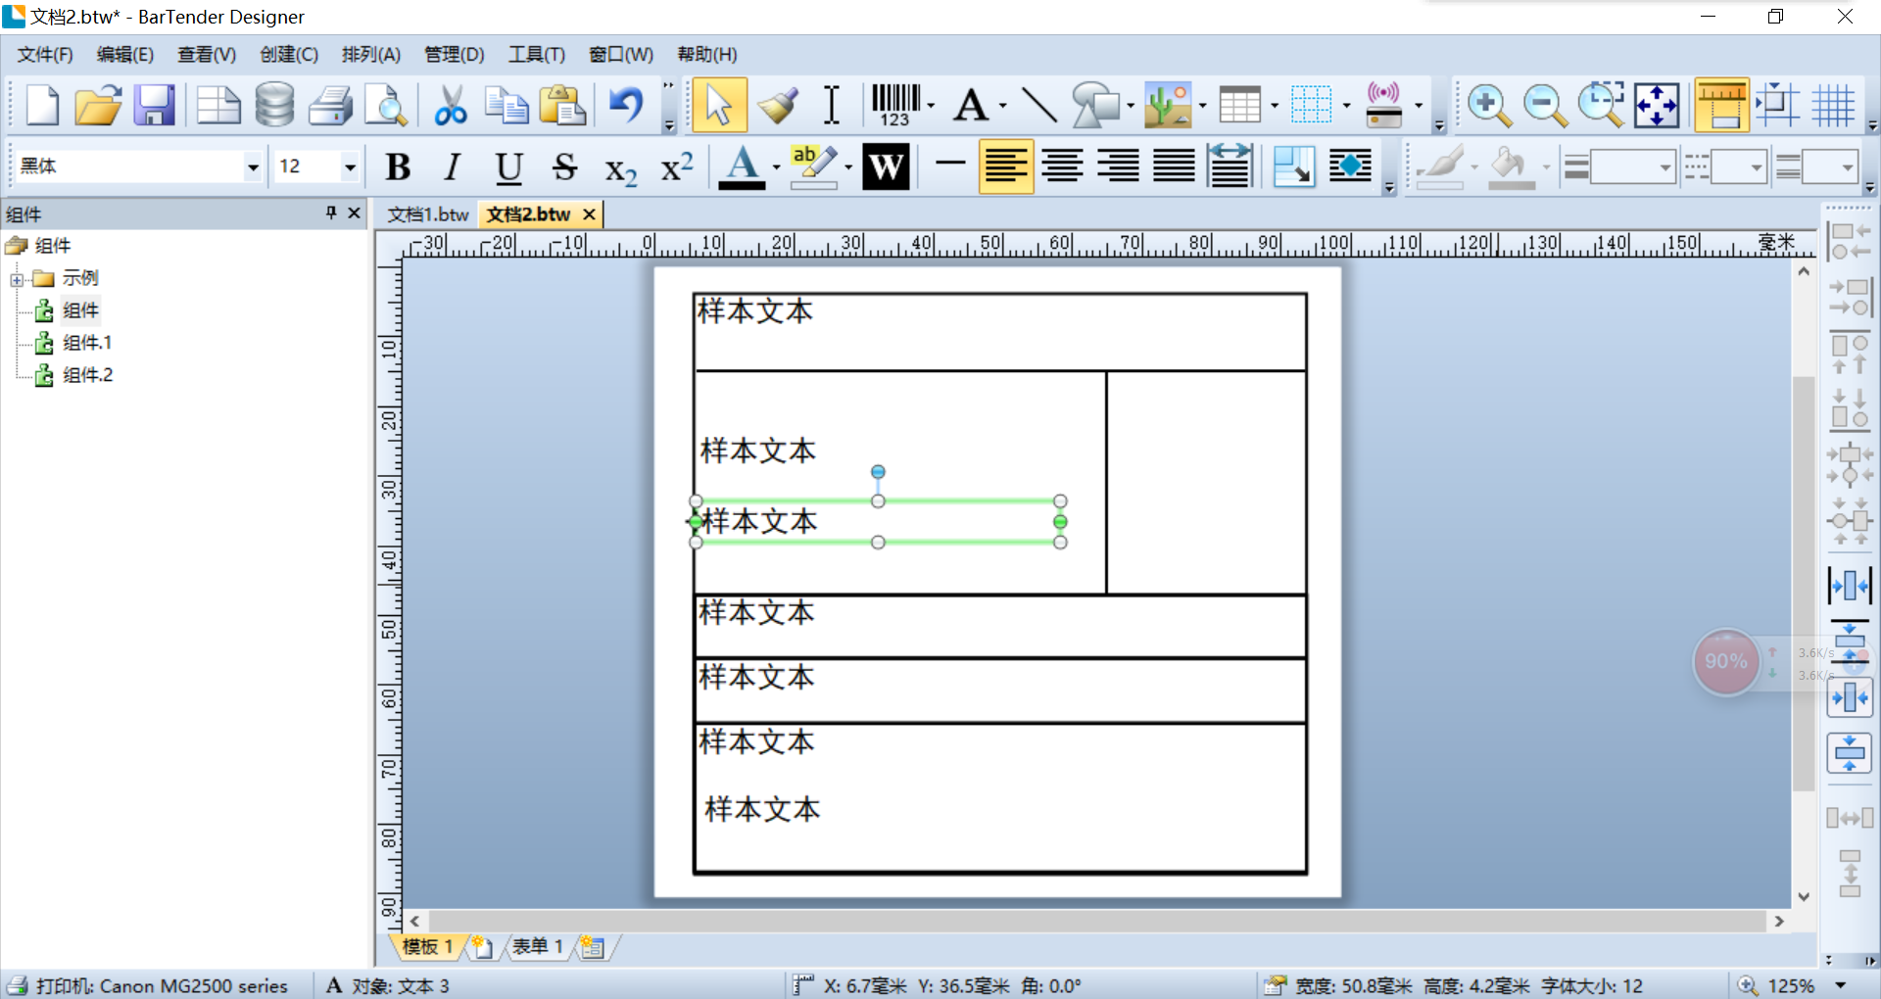
Task: Toggle subscript formatting
Action: tap(620, 169)
